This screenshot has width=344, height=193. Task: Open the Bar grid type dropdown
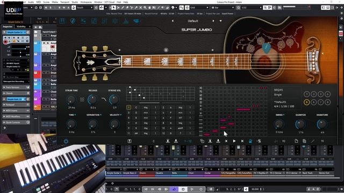(223, 8)
